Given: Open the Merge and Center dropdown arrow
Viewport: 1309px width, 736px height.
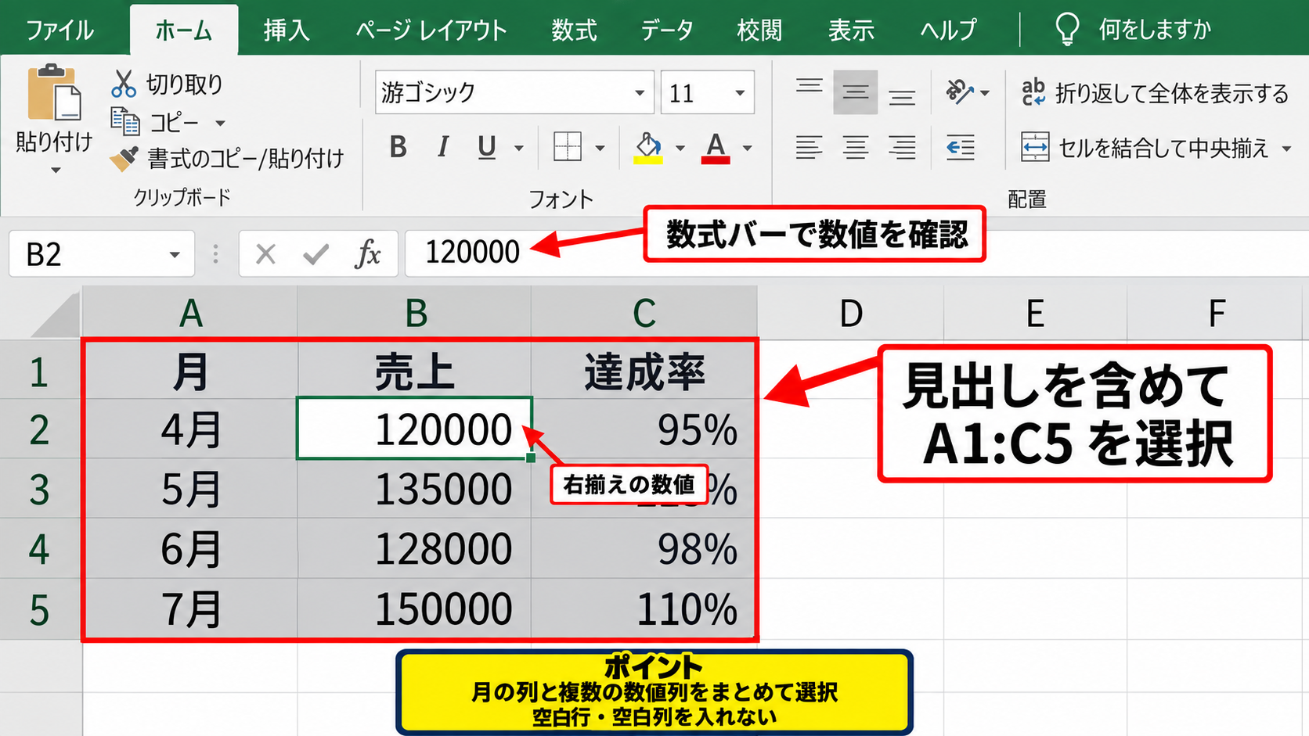Looking at the screenshot, I should click(x=1286, y=148).
